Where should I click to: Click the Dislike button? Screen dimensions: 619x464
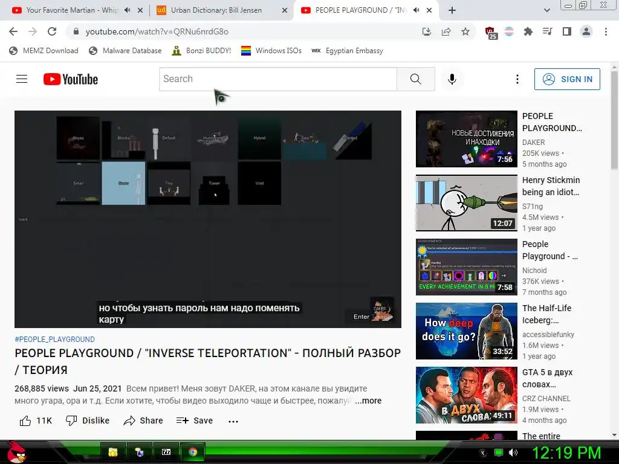coord(87,420)
